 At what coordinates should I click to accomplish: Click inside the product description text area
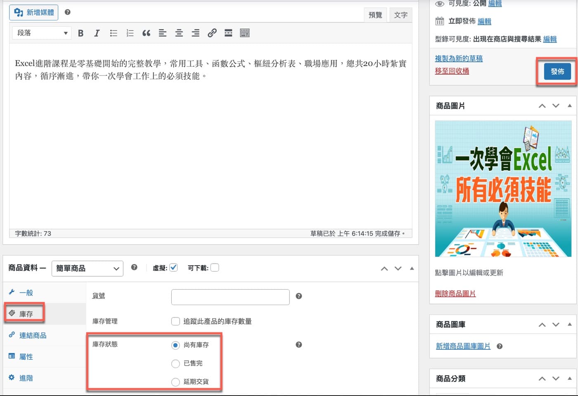[211, 136]
